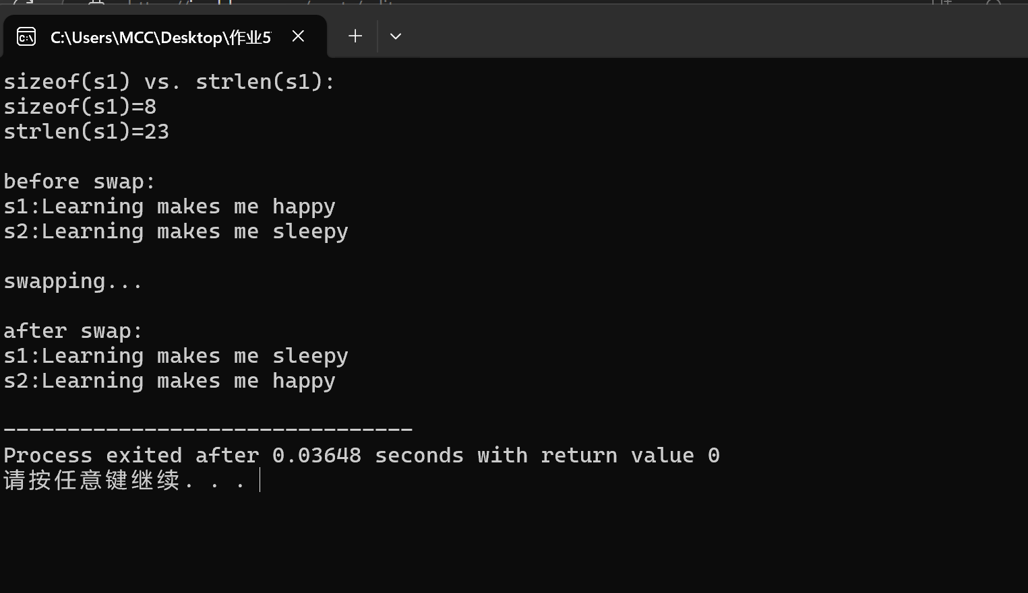Image resolution: width=1028 pixels, height=593 pixels.
Task: Close the 作业5 terminal tab
Action: coord(298,36)
